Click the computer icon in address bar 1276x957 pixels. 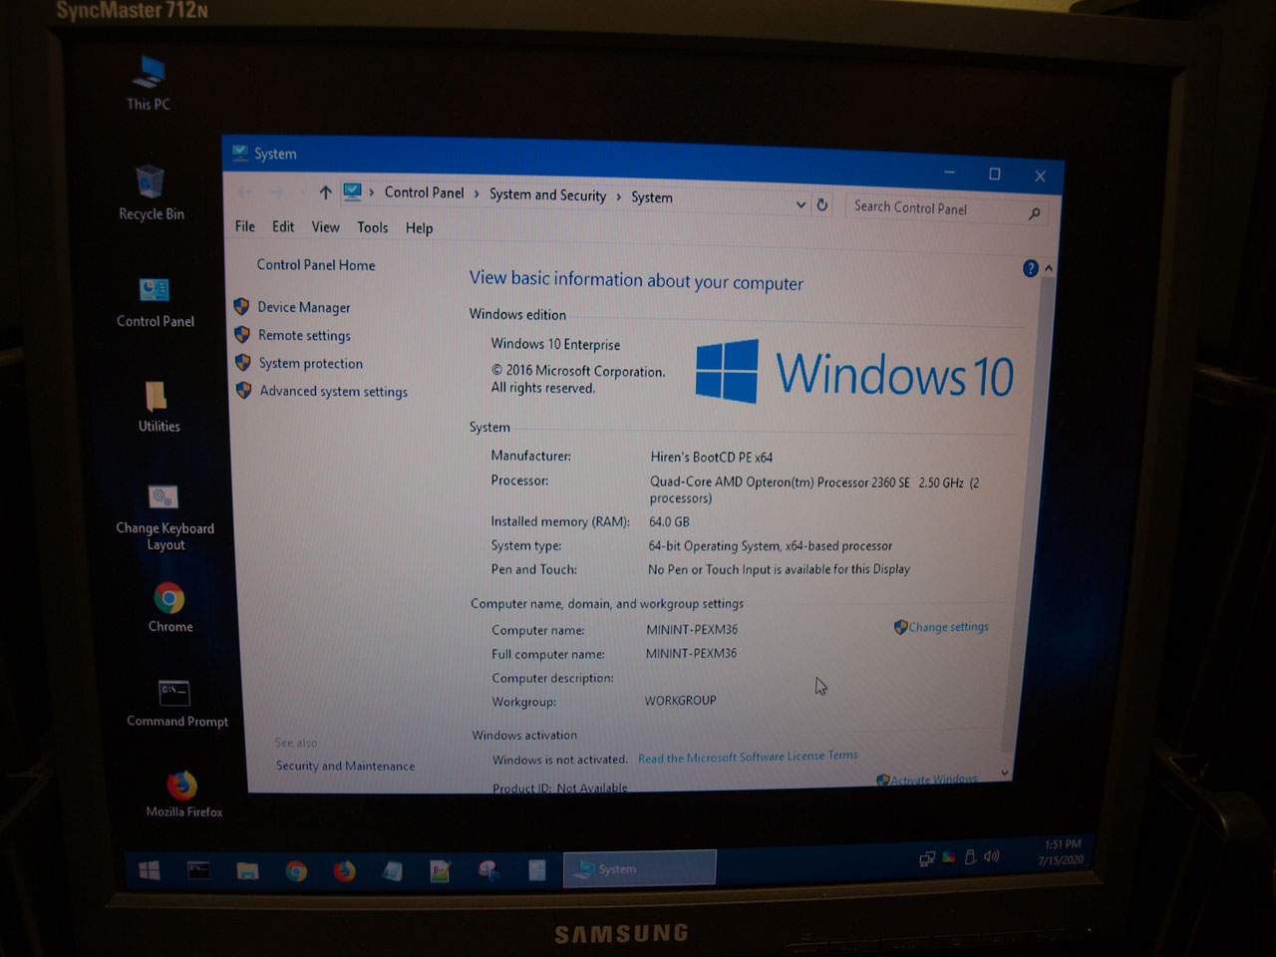point(352,191)
